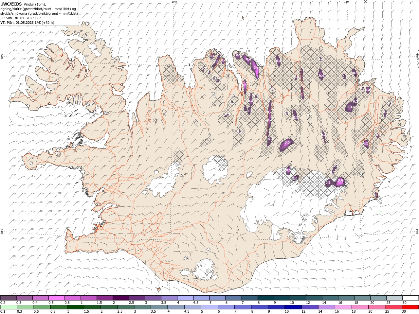Viewport: 419px width, 314px height.
Task: Select bottom-row pale green swatch between 0.1 and 0.3
Action: point(8,307)
